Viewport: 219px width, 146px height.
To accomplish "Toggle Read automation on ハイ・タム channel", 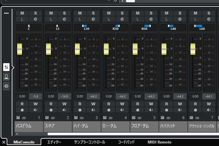I will [x=80, y=104].
